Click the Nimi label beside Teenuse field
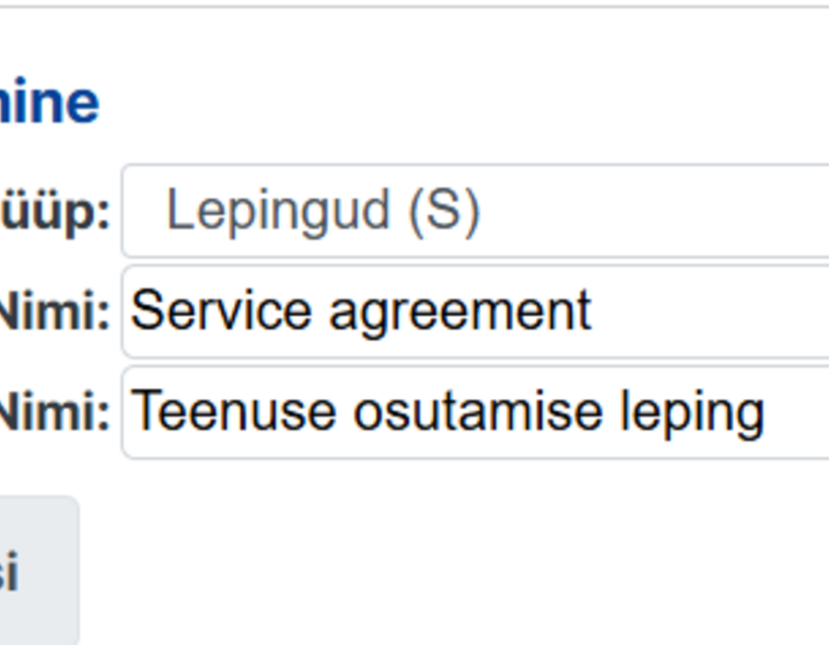 click(x=54, y=413)
